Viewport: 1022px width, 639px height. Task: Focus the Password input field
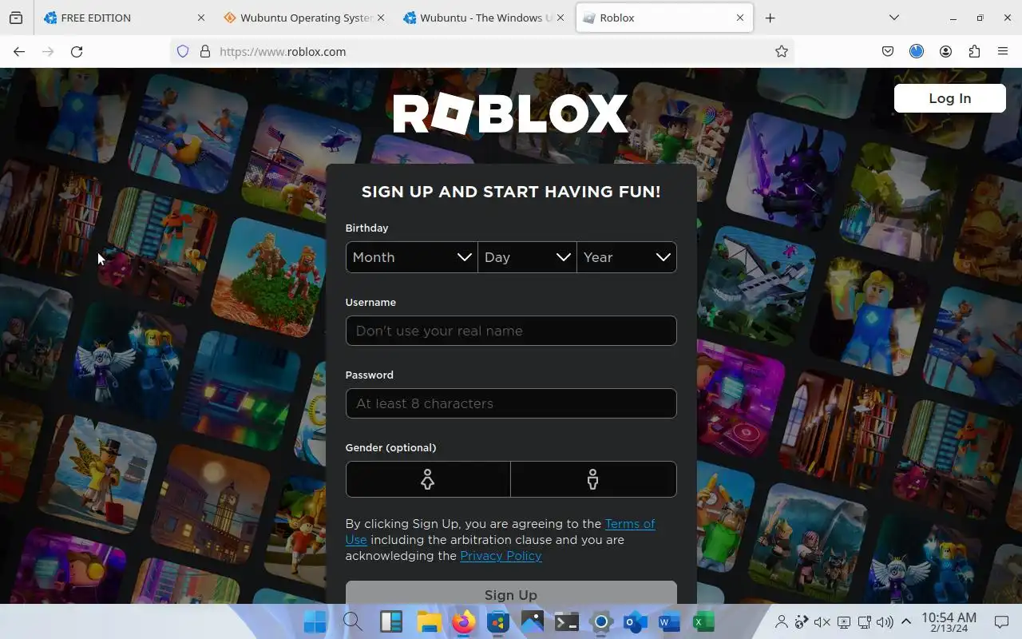pyautogui.click(x=511, y=403)
